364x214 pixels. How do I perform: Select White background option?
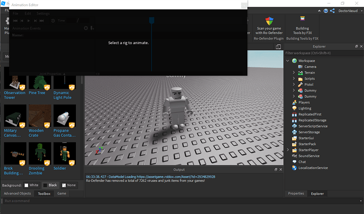tap(32, 185)
